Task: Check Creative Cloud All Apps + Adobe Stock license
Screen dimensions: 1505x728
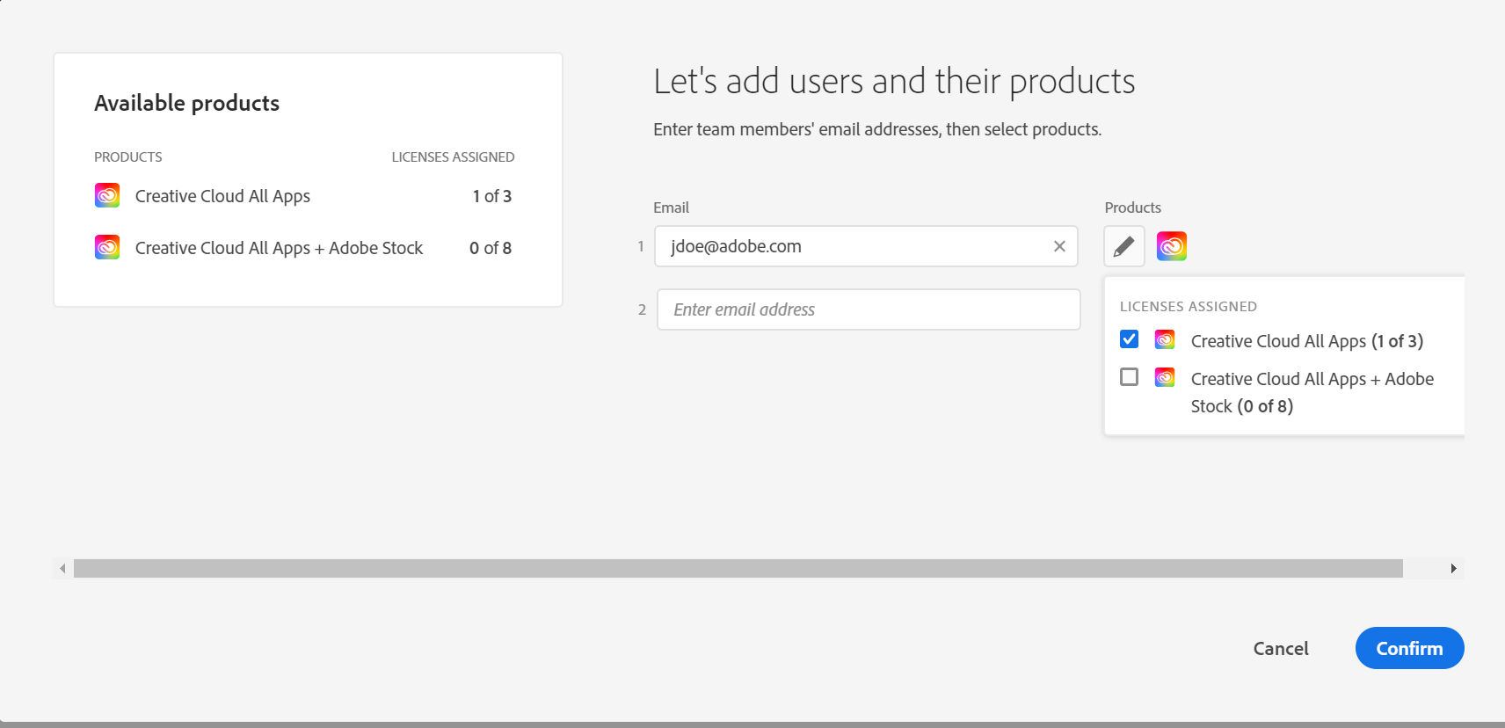Action: [1130, 377]
